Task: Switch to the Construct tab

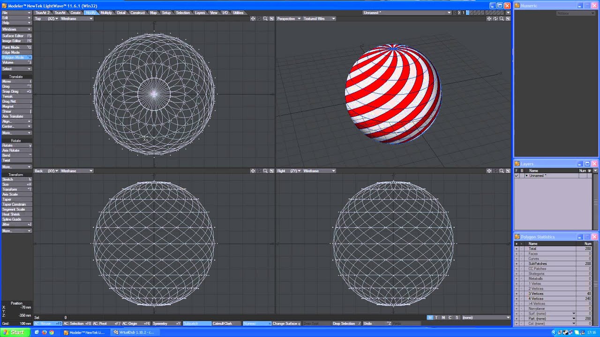Action: click(137, 13)
